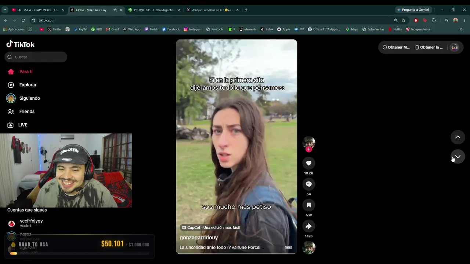Image resolution: width=470 pixels, height=264 pixels.
Task: Open the PayPal bookmark
Action: coord(80,29)
